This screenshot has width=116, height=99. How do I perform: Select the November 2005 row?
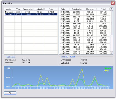(31, 12)
